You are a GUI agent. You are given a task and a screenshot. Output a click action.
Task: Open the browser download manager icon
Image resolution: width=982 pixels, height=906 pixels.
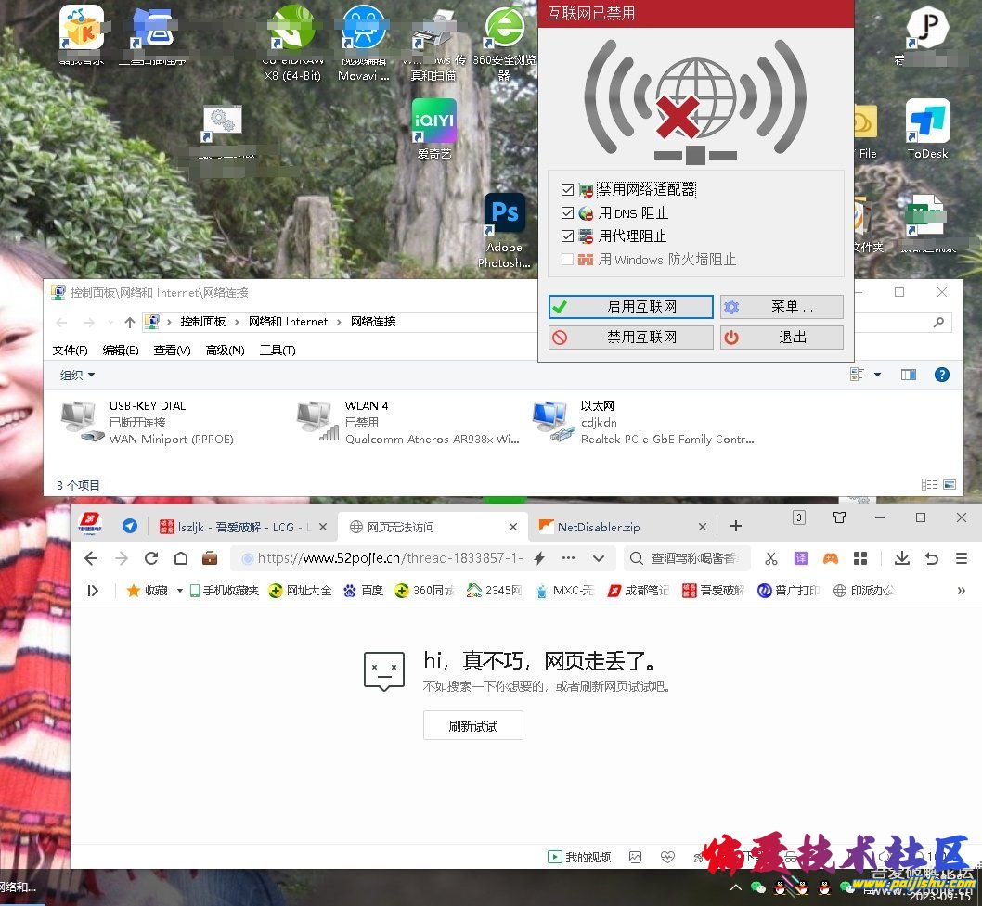click(x=901, y=558)
